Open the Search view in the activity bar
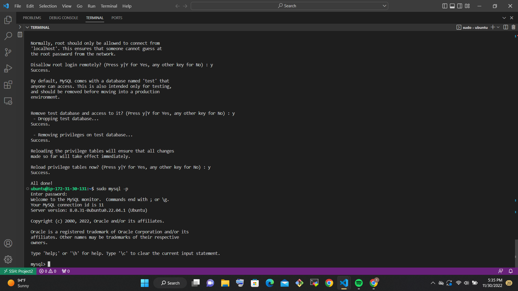 (8, 36)
